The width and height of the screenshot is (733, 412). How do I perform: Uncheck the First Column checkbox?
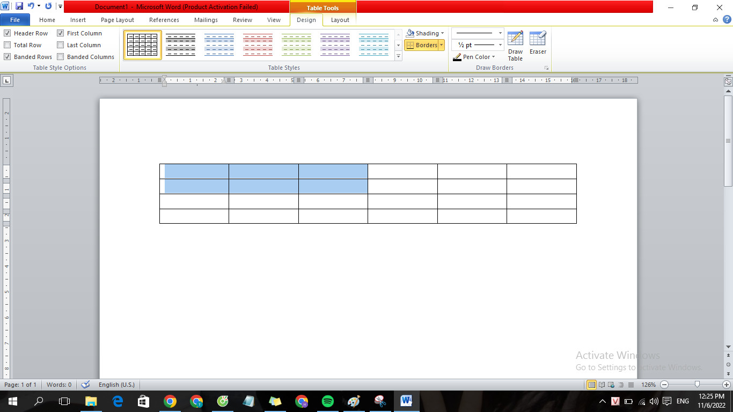pos(61,33)
